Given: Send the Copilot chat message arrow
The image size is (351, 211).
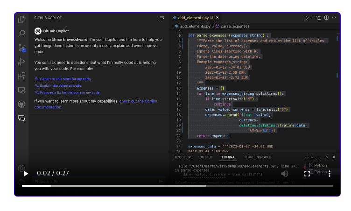Looking at the screenshot, I should [x=161, y=182].
